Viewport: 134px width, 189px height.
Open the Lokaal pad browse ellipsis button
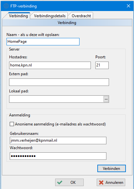point(106,99)
